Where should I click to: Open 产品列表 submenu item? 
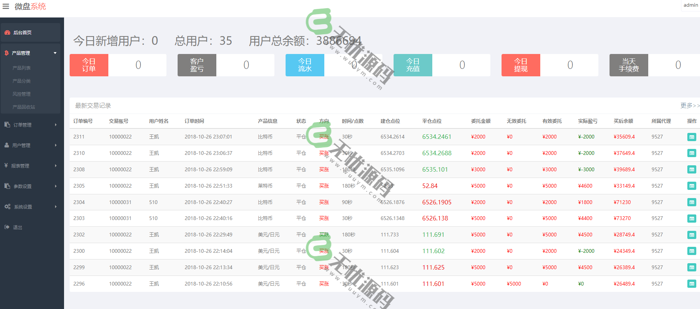click(22, 68)
